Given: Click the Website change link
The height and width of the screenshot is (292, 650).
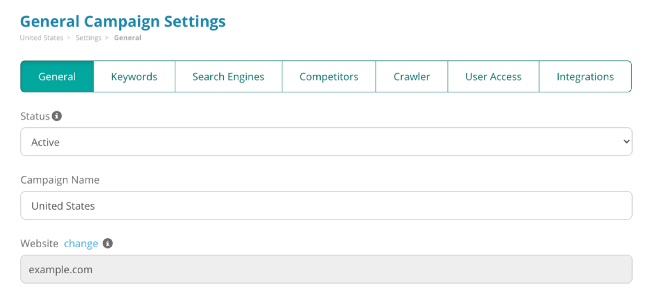Looking at the screenshot, I should [x=81, y=244].
